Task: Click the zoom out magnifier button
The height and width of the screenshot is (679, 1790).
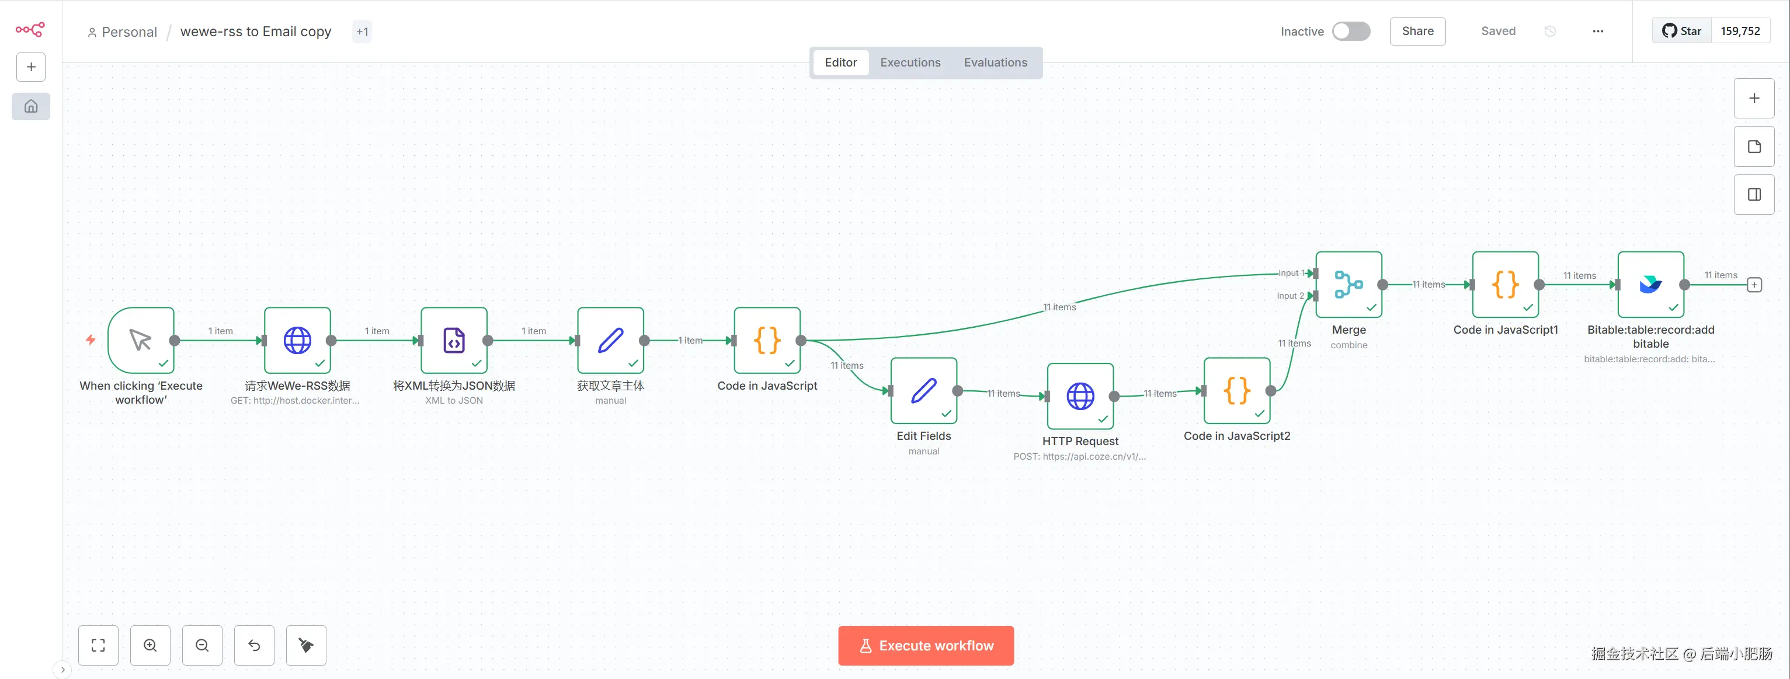Action: (x=202, y=646)
